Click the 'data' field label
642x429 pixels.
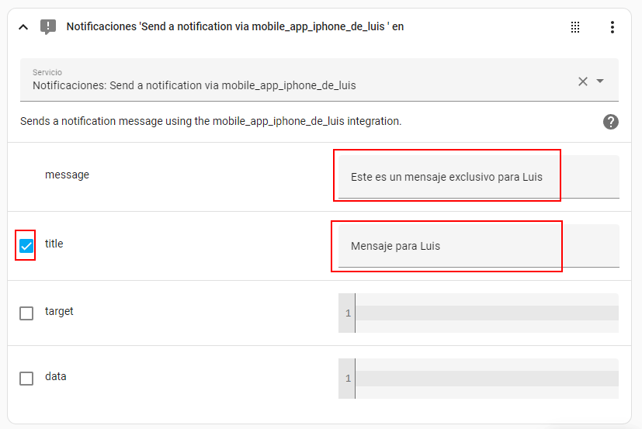pyautogui.click(x=55, y=376)
